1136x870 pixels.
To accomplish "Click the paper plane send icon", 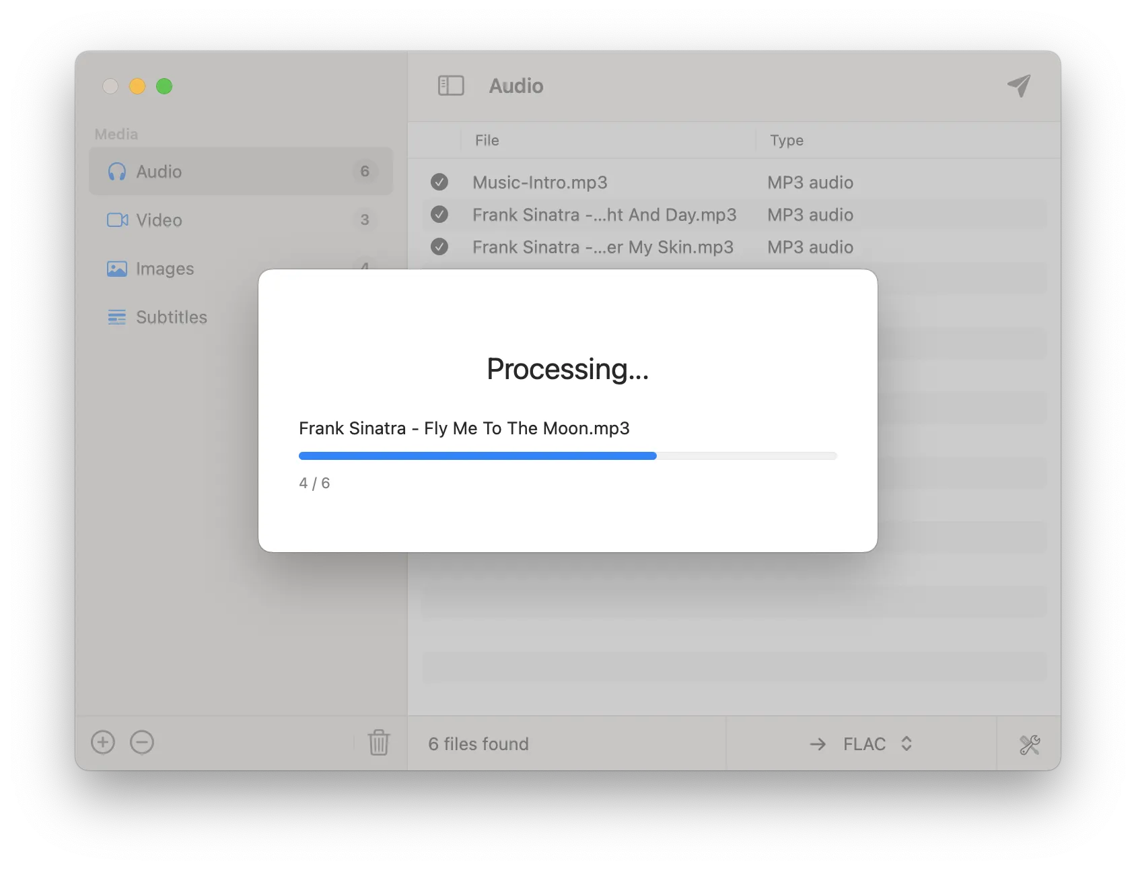I will (1019, 86).
